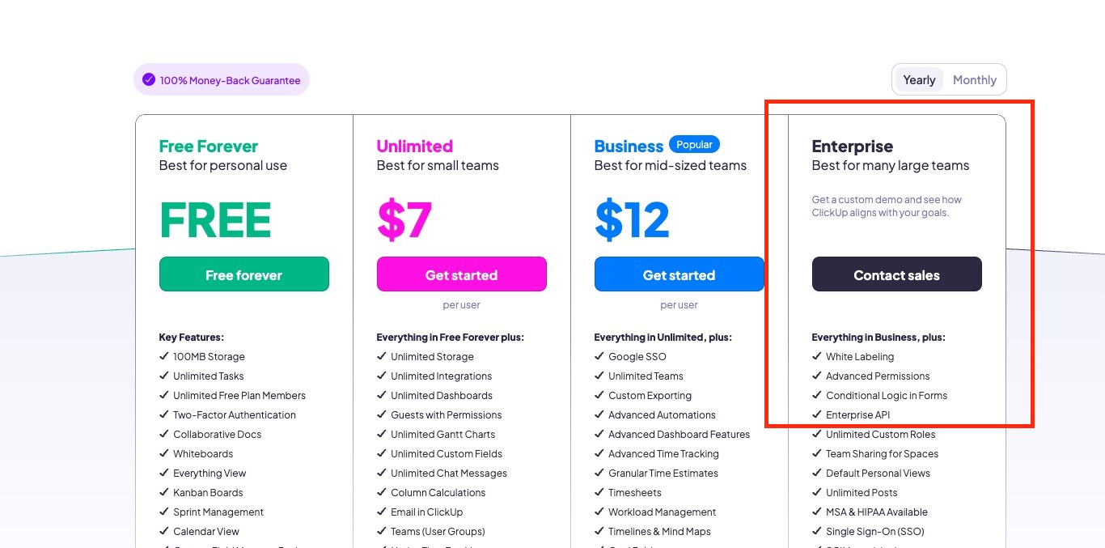The width and height of the screenshot is (1105, 548).
Task: Click the Free Forever plan heading
Action: (x=208, y=147)
